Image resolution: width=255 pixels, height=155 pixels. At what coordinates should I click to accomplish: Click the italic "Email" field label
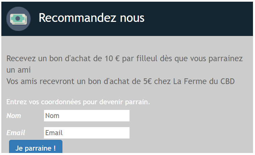(16, 133)
